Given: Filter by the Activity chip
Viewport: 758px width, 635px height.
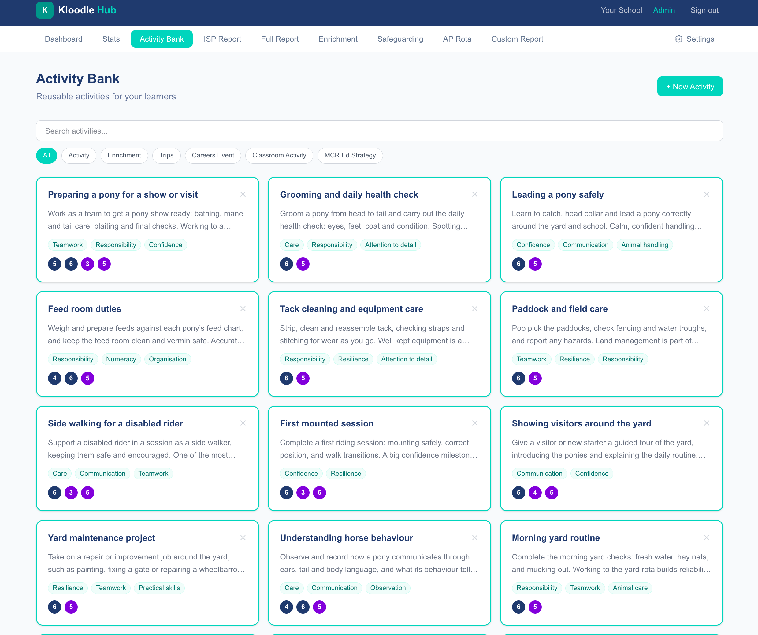Looking at the screenshot, I should coord(79,156).
